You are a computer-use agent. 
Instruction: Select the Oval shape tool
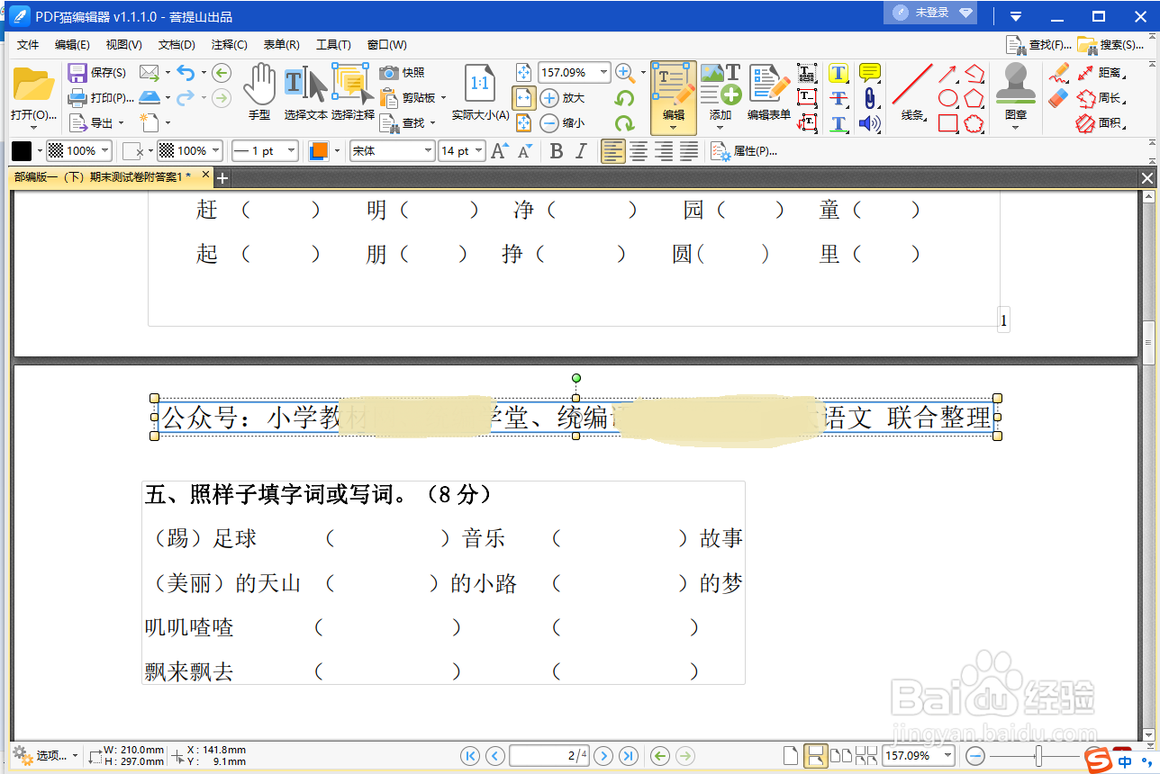tap(947, 98)
